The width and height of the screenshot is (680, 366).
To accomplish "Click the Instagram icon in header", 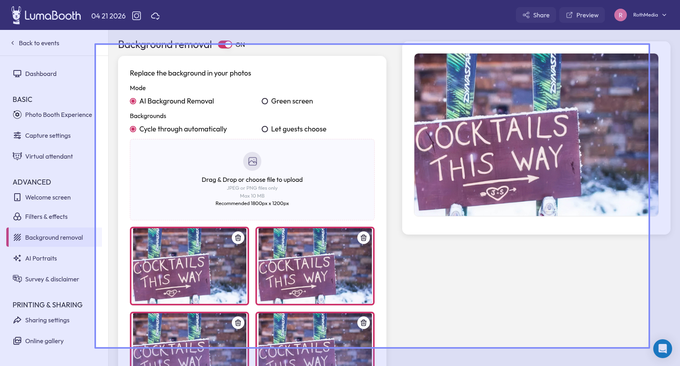I will coord(137,16).
